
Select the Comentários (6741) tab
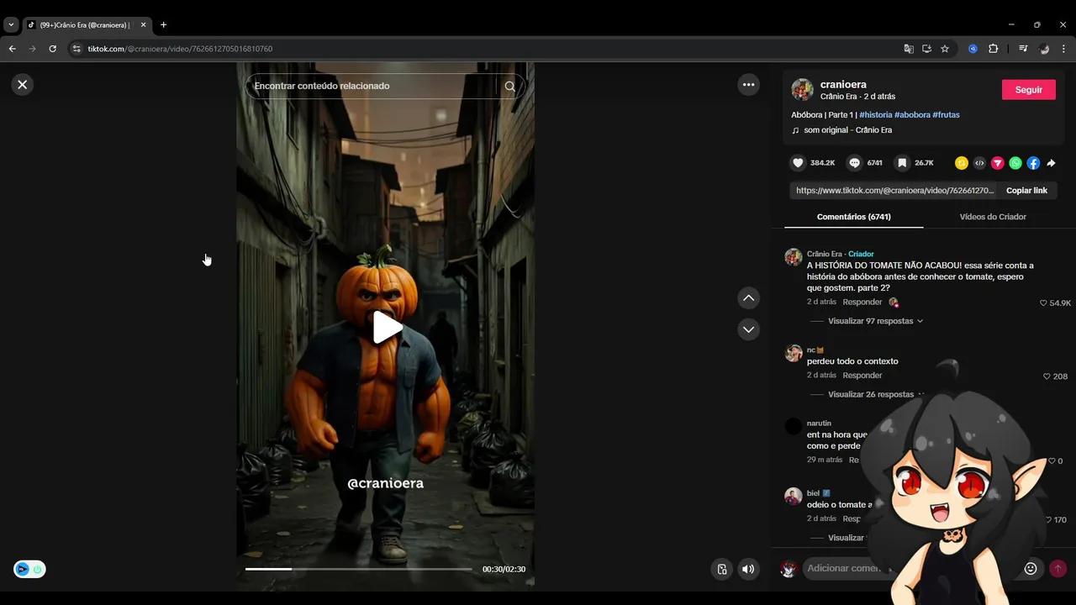(x=853, y=217)
